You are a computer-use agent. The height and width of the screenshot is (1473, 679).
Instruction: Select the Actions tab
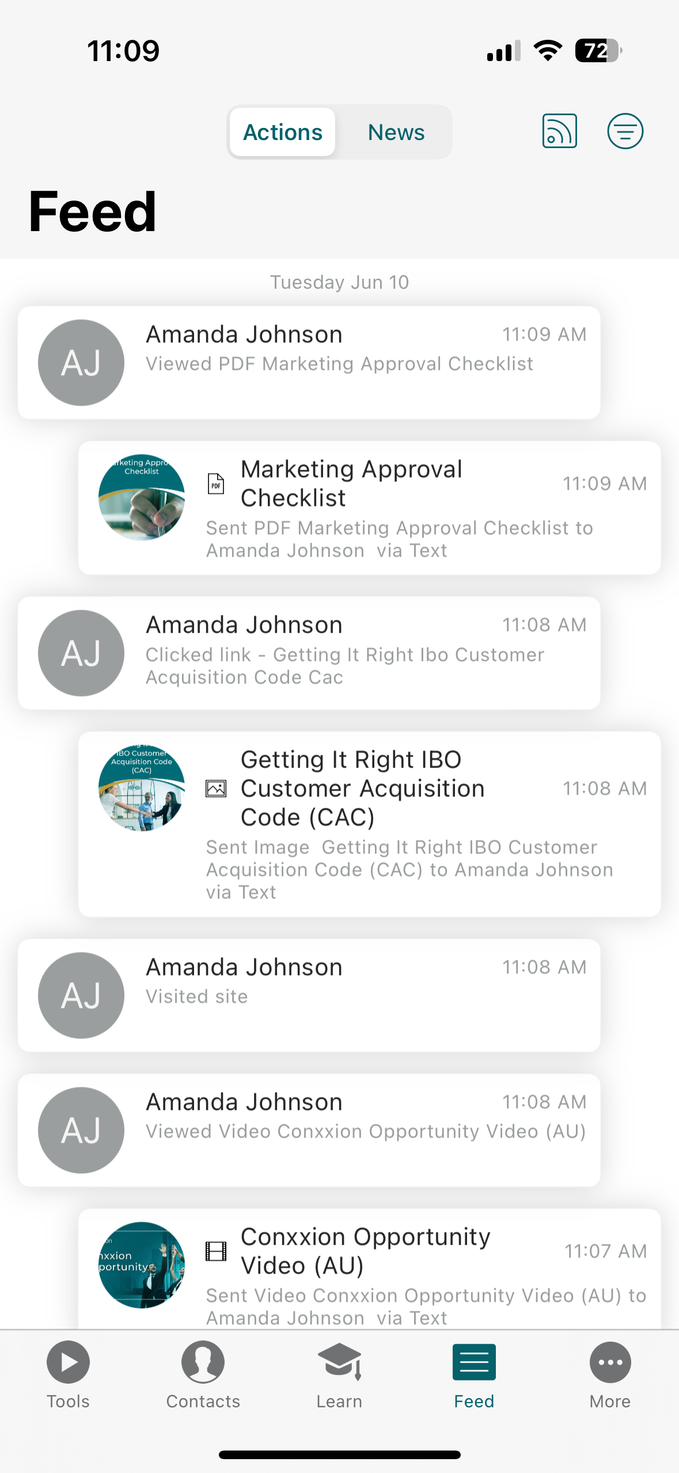point(283,132)
